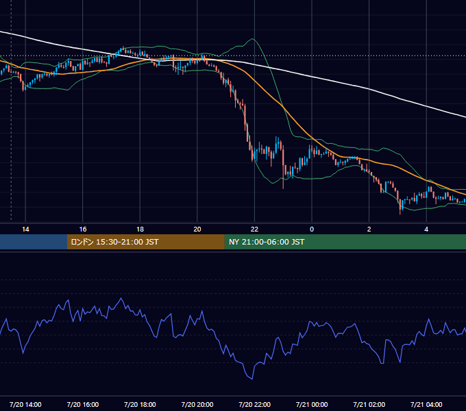
Task: Click the 22 hour label on the price chart axis
Action: pos(254,229)
